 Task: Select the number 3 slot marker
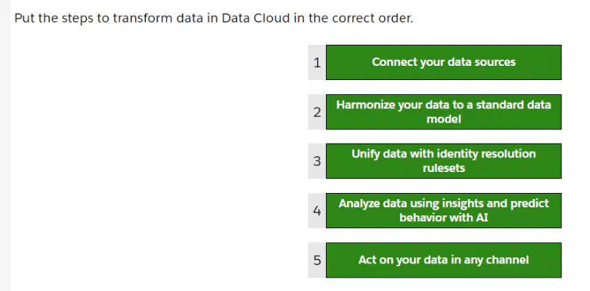[317, 161]
